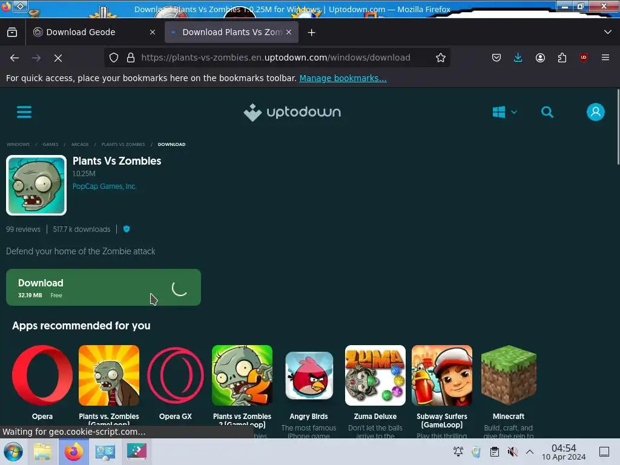Go to the PLANTS VS ZOMBIES breadcrumb

pyautogui.click(x=123, y=144)
